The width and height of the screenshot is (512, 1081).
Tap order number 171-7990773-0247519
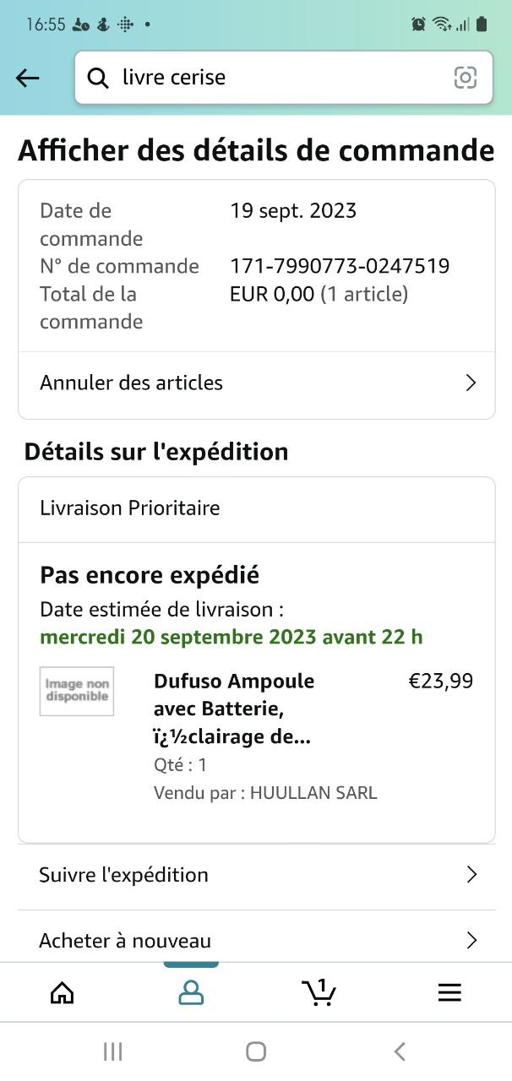coord(340,266)
